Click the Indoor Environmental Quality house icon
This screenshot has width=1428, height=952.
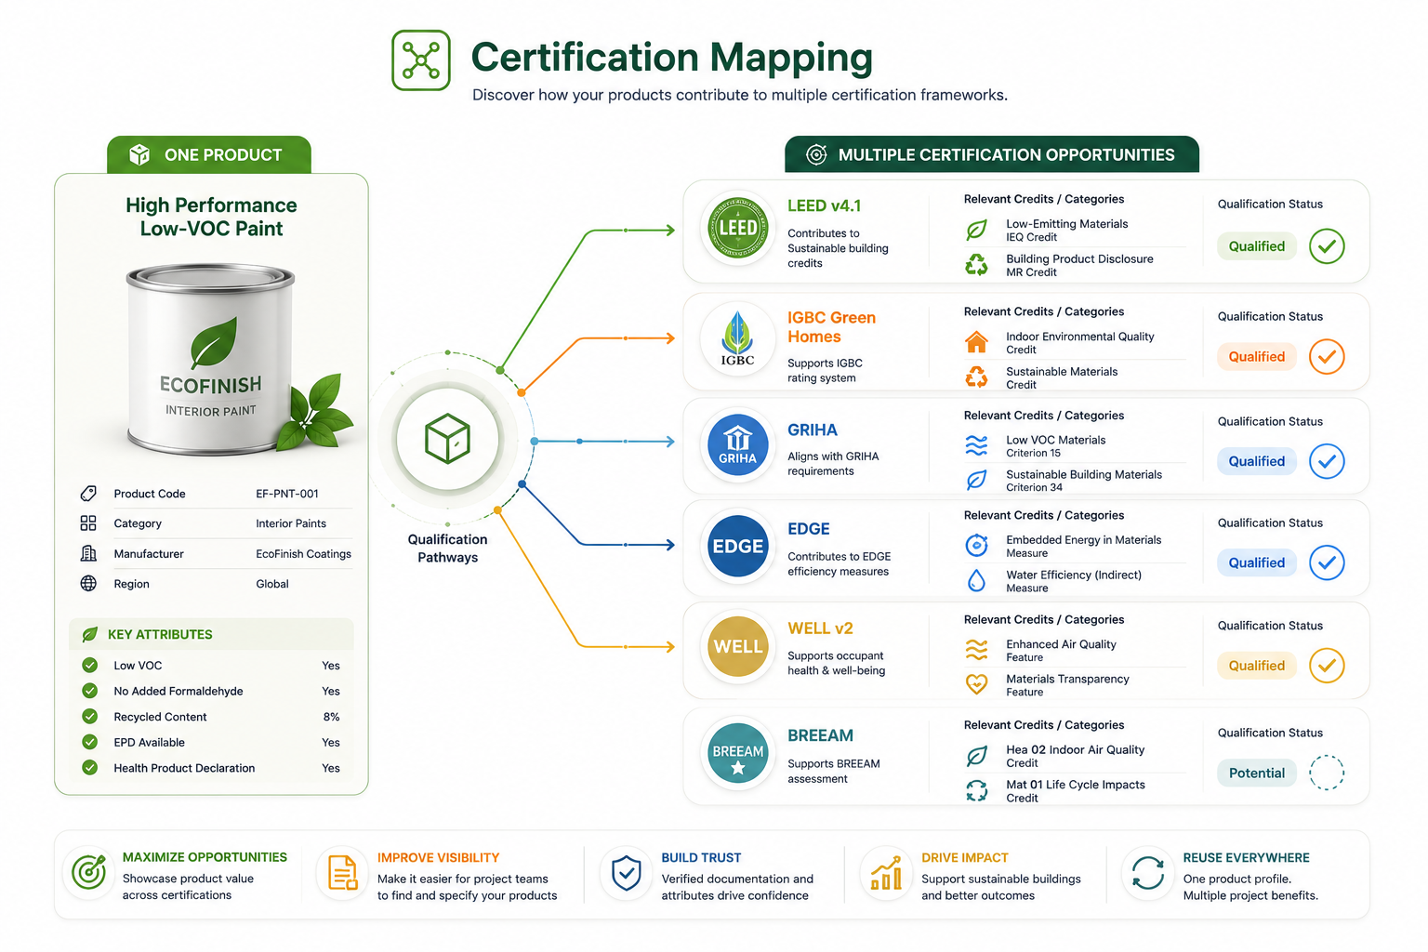pyautogui.click(x=976, y=342)
